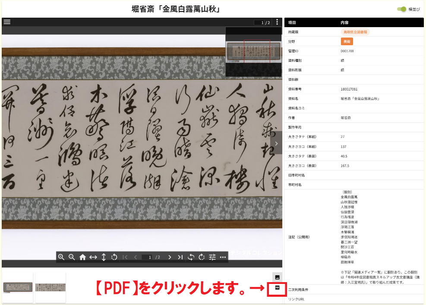Expand the '...' more tools menu
Screen dimensions: 426x305
click(x=223, y=258)
